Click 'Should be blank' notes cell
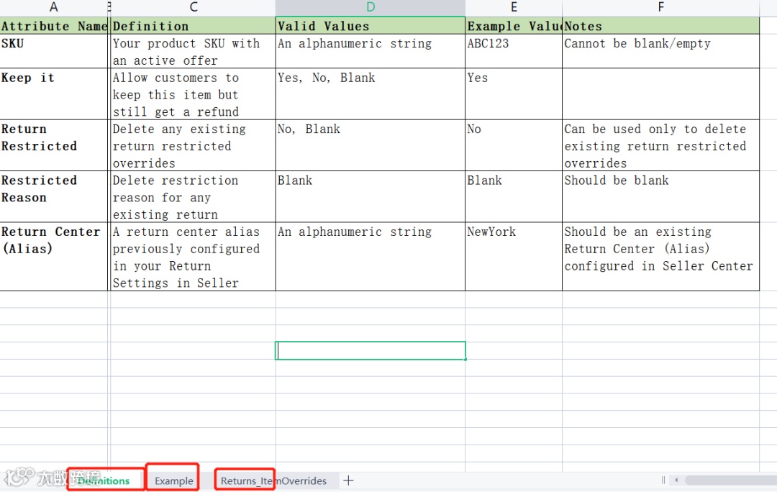777x492 pixels. pos(660,196)
